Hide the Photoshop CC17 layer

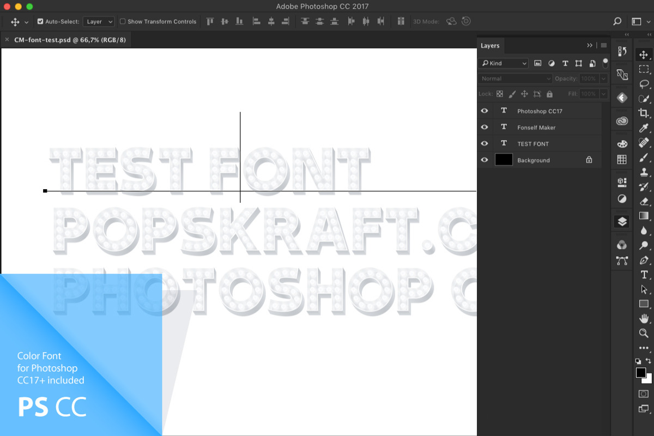485,111
